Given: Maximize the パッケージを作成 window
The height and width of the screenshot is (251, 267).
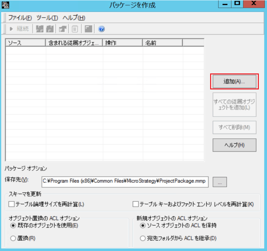Looking at the screenshot, I should (x=237, y=4).
